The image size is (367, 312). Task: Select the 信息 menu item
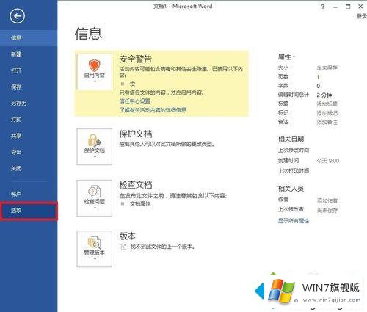pyautogui.click(x=29, y=38)
